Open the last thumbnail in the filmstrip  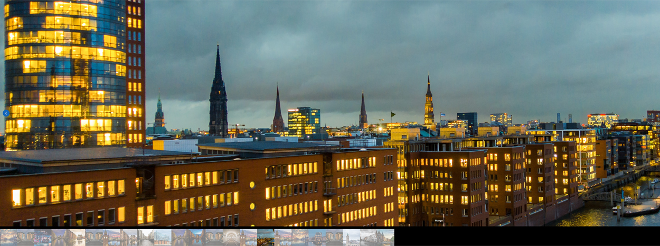[385, 237]
